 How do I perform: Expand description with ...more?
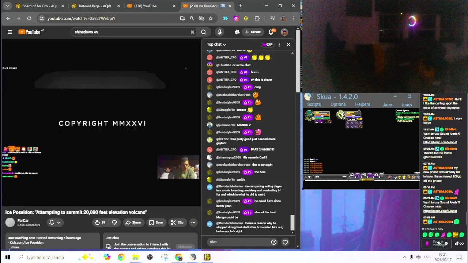click(x=14, y=247)
